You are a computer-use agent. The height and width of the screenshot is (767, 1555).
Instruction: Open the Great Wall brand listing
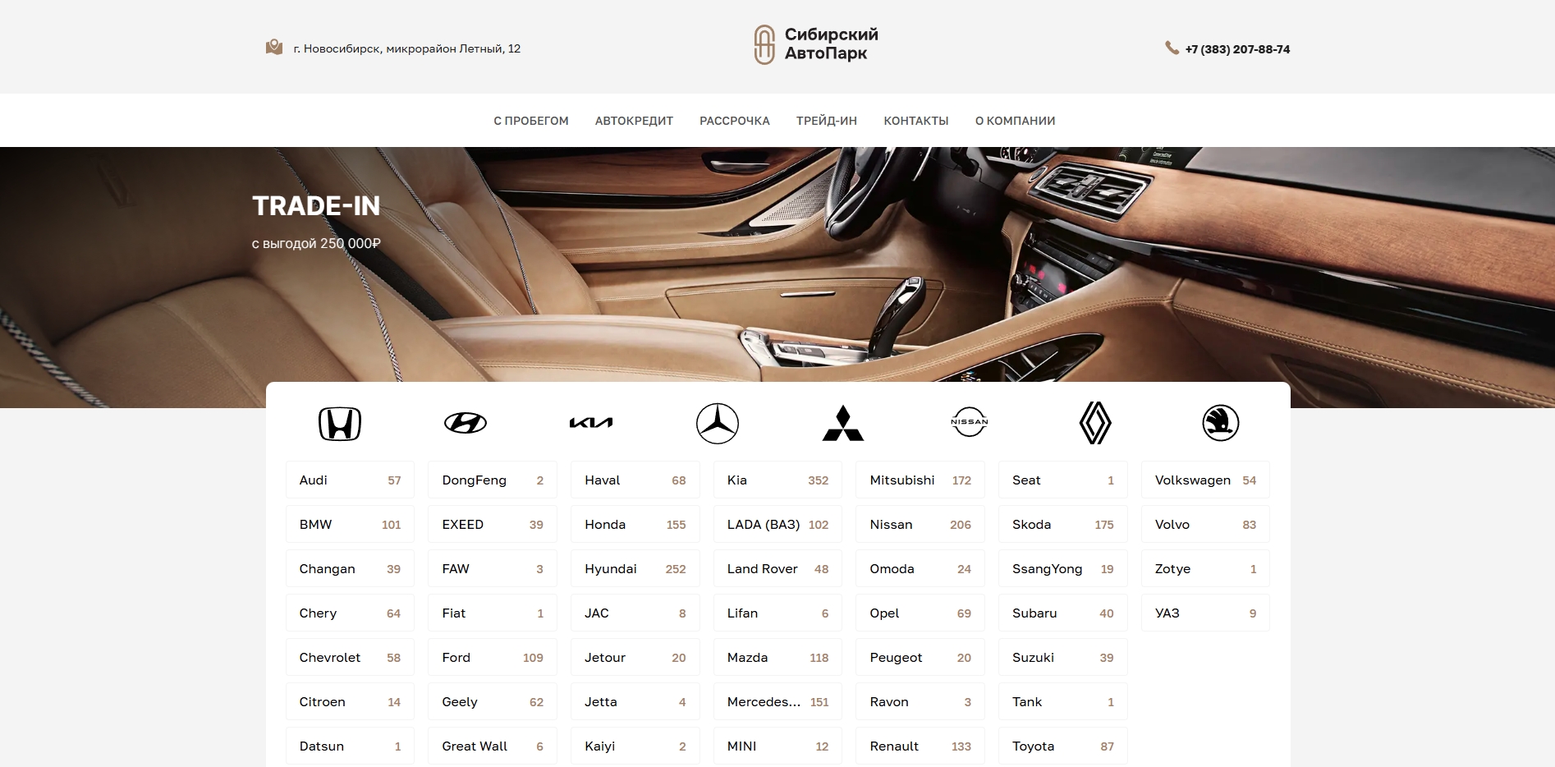493,746
